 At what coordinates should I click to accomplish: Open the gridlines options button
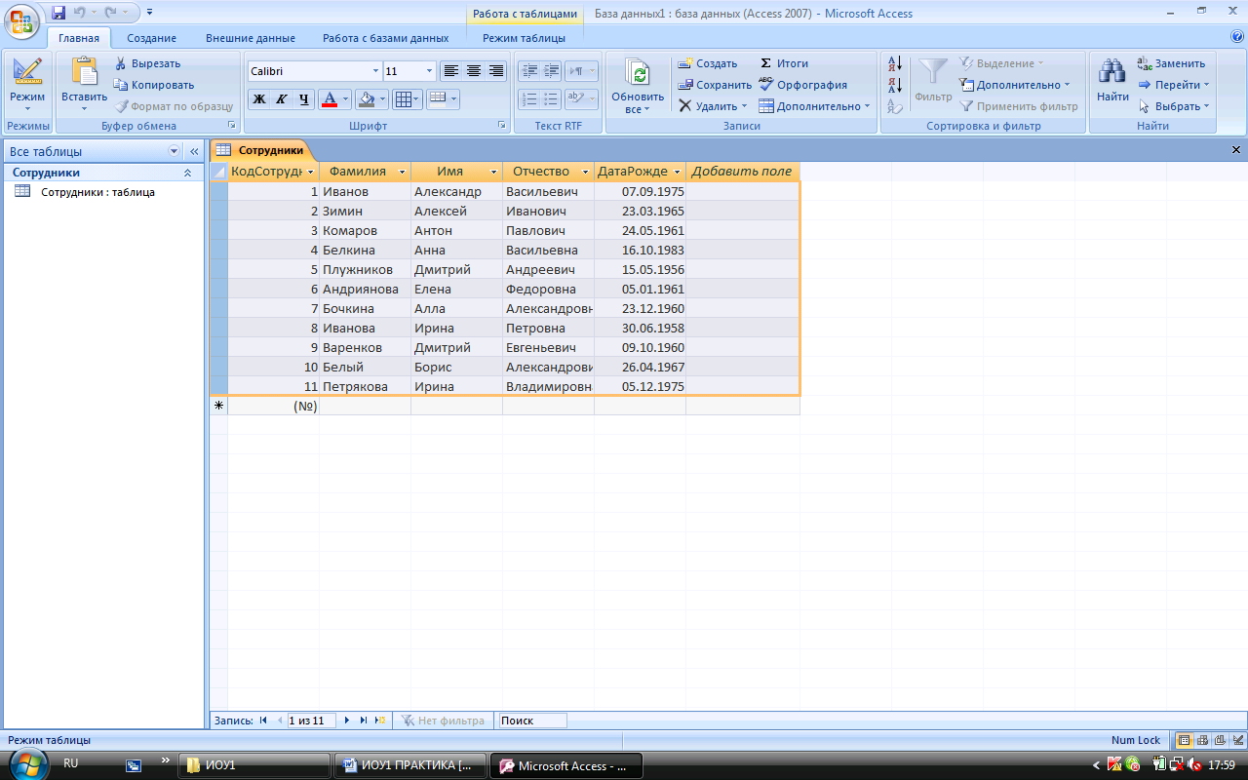pos(407,99)
